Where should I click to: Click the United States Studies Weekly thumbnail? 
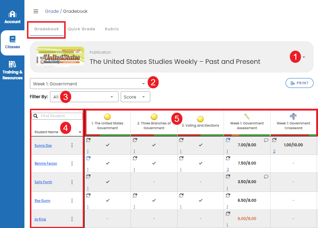click(60, 57)
